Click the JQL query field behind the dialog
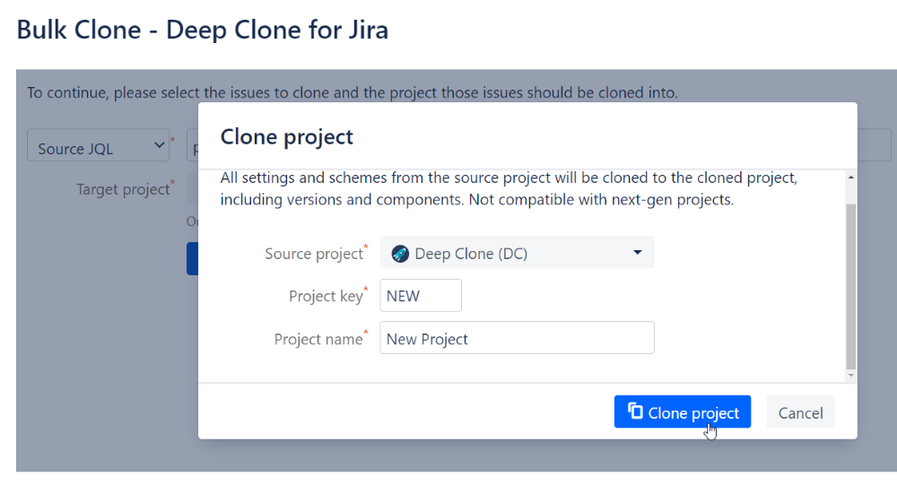 pyautogui.click(x=192, y=148)
